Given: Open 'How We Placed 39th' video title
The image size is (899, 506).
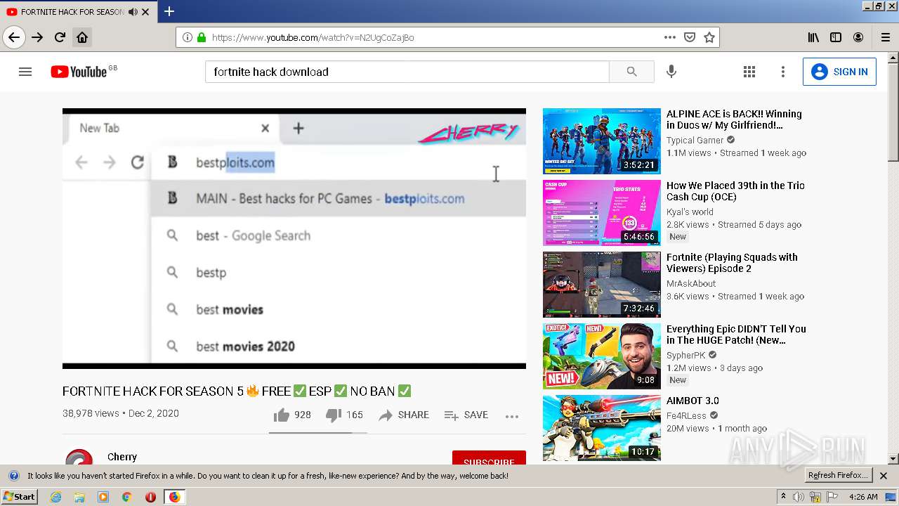Looking at the screenshot, I should click(735, 191).
